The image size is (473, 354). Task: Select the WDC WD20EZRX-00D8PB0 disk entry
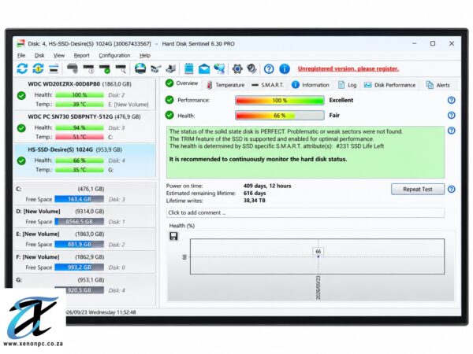coord(85,95)
